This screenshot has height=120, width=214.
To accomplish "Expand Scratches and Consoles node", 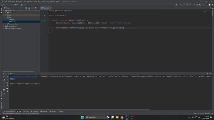I will (4, 28).
